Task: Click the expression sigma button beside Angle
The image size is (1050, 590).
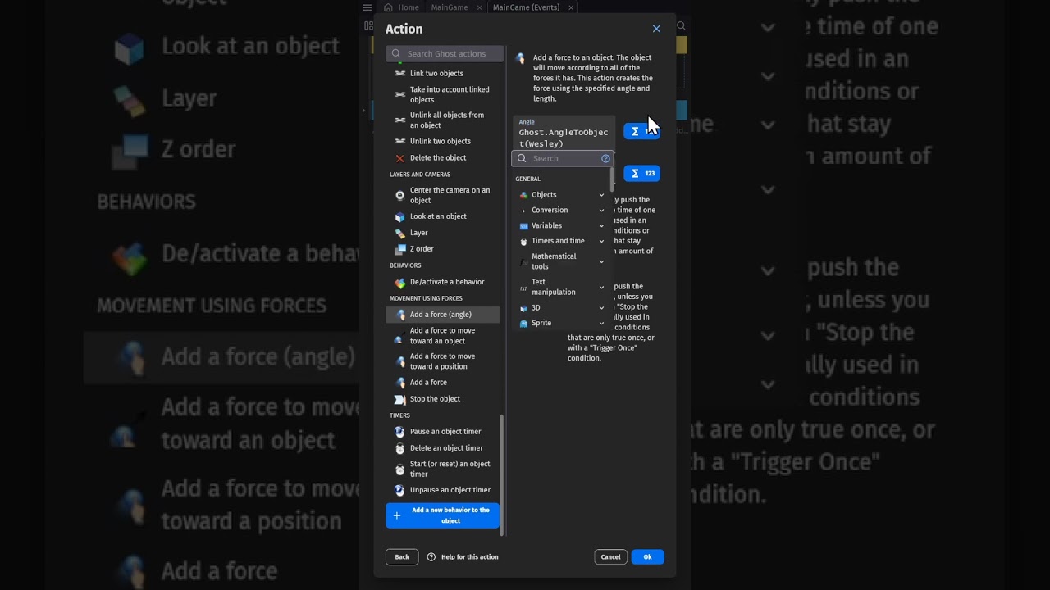Action: point(641,131)
